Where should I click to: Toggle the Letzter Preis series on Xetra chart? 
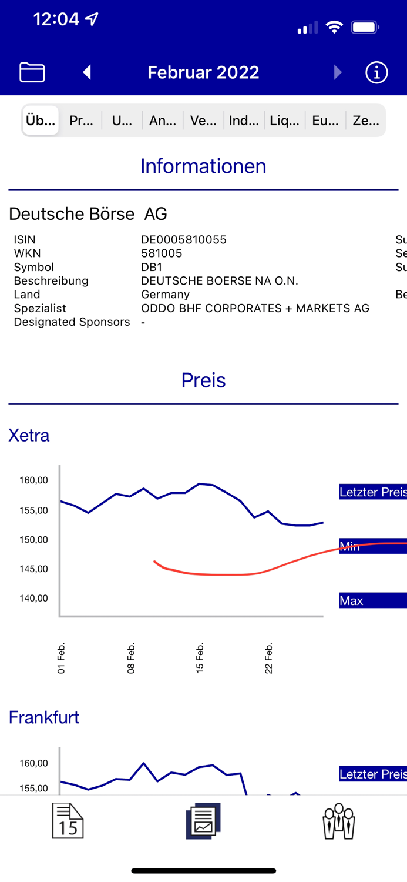pos(372,492)
